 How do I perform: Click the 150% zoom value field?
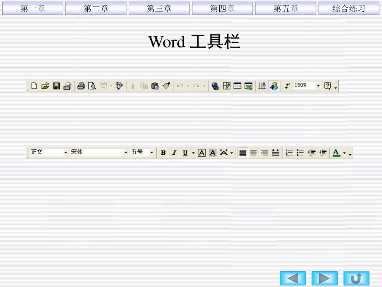(304, 86)
